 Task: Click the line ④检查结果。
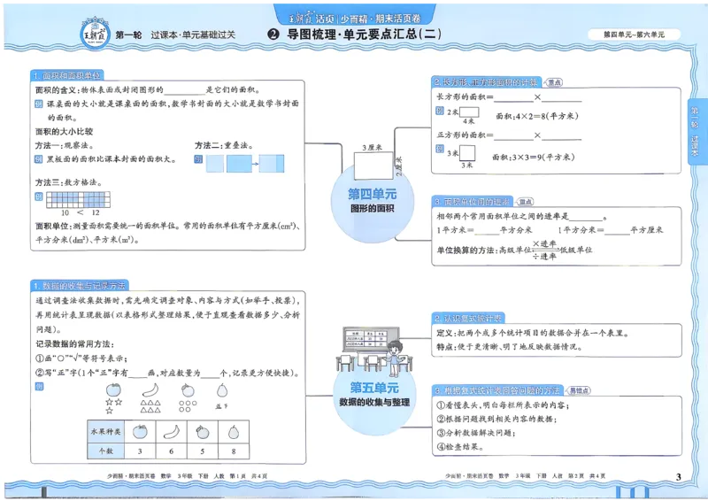pos(460,447)
